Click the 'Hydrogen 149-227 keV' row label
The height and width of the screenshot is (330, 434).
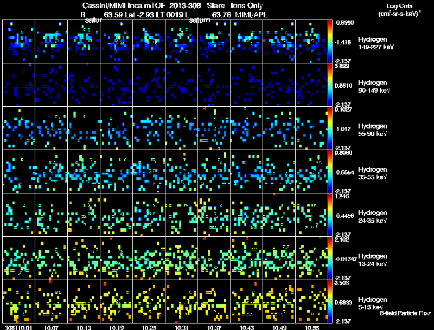pyautogui.click(x=376, y=43)
